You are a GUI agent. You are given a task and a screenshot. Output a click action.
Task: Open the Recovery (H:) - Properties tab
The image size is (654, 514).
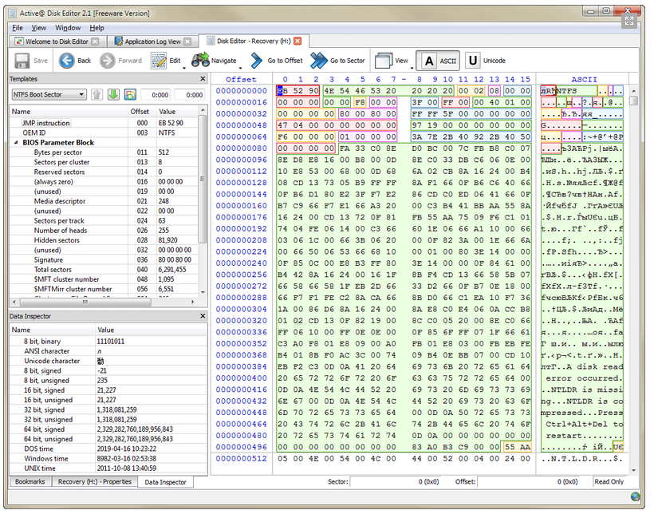tap(95, 482)
